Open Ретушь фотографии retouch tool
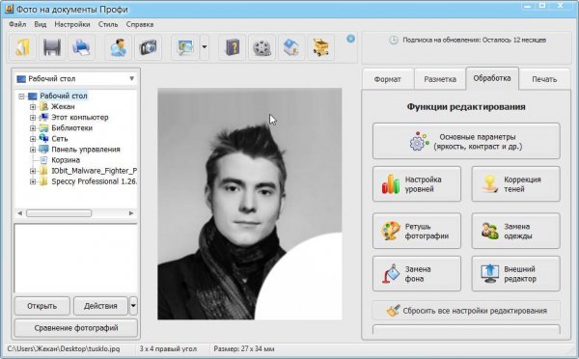Viewport: 579px width, 359px height. [417, 231]
